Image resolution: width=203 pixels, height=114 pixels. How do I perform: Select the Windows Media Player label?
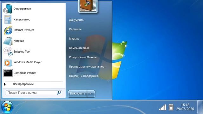point(28,62)
